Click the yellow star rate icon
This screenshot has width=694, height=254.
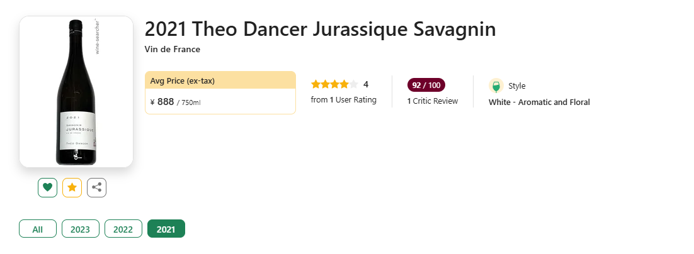[x=72, y=187]
